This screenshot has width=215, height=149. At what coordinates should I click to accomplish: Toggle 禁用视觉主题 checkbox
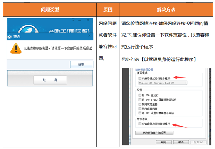coord(140,104)
